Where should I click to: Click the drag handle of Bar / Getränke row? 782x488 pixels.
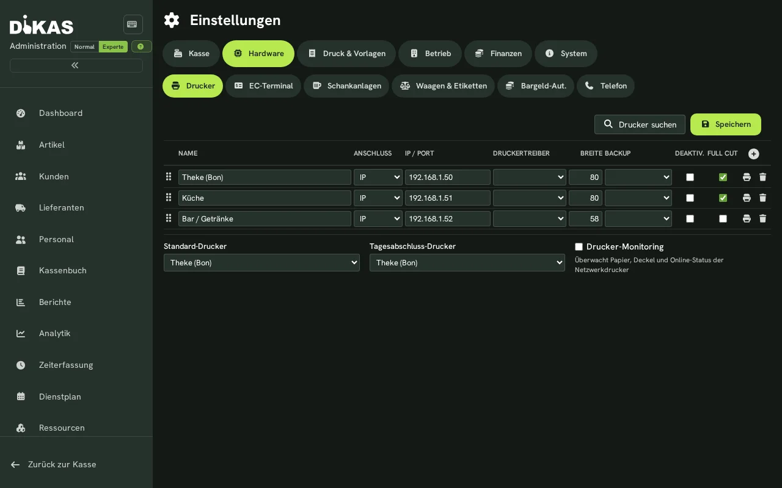pos(169,218)
